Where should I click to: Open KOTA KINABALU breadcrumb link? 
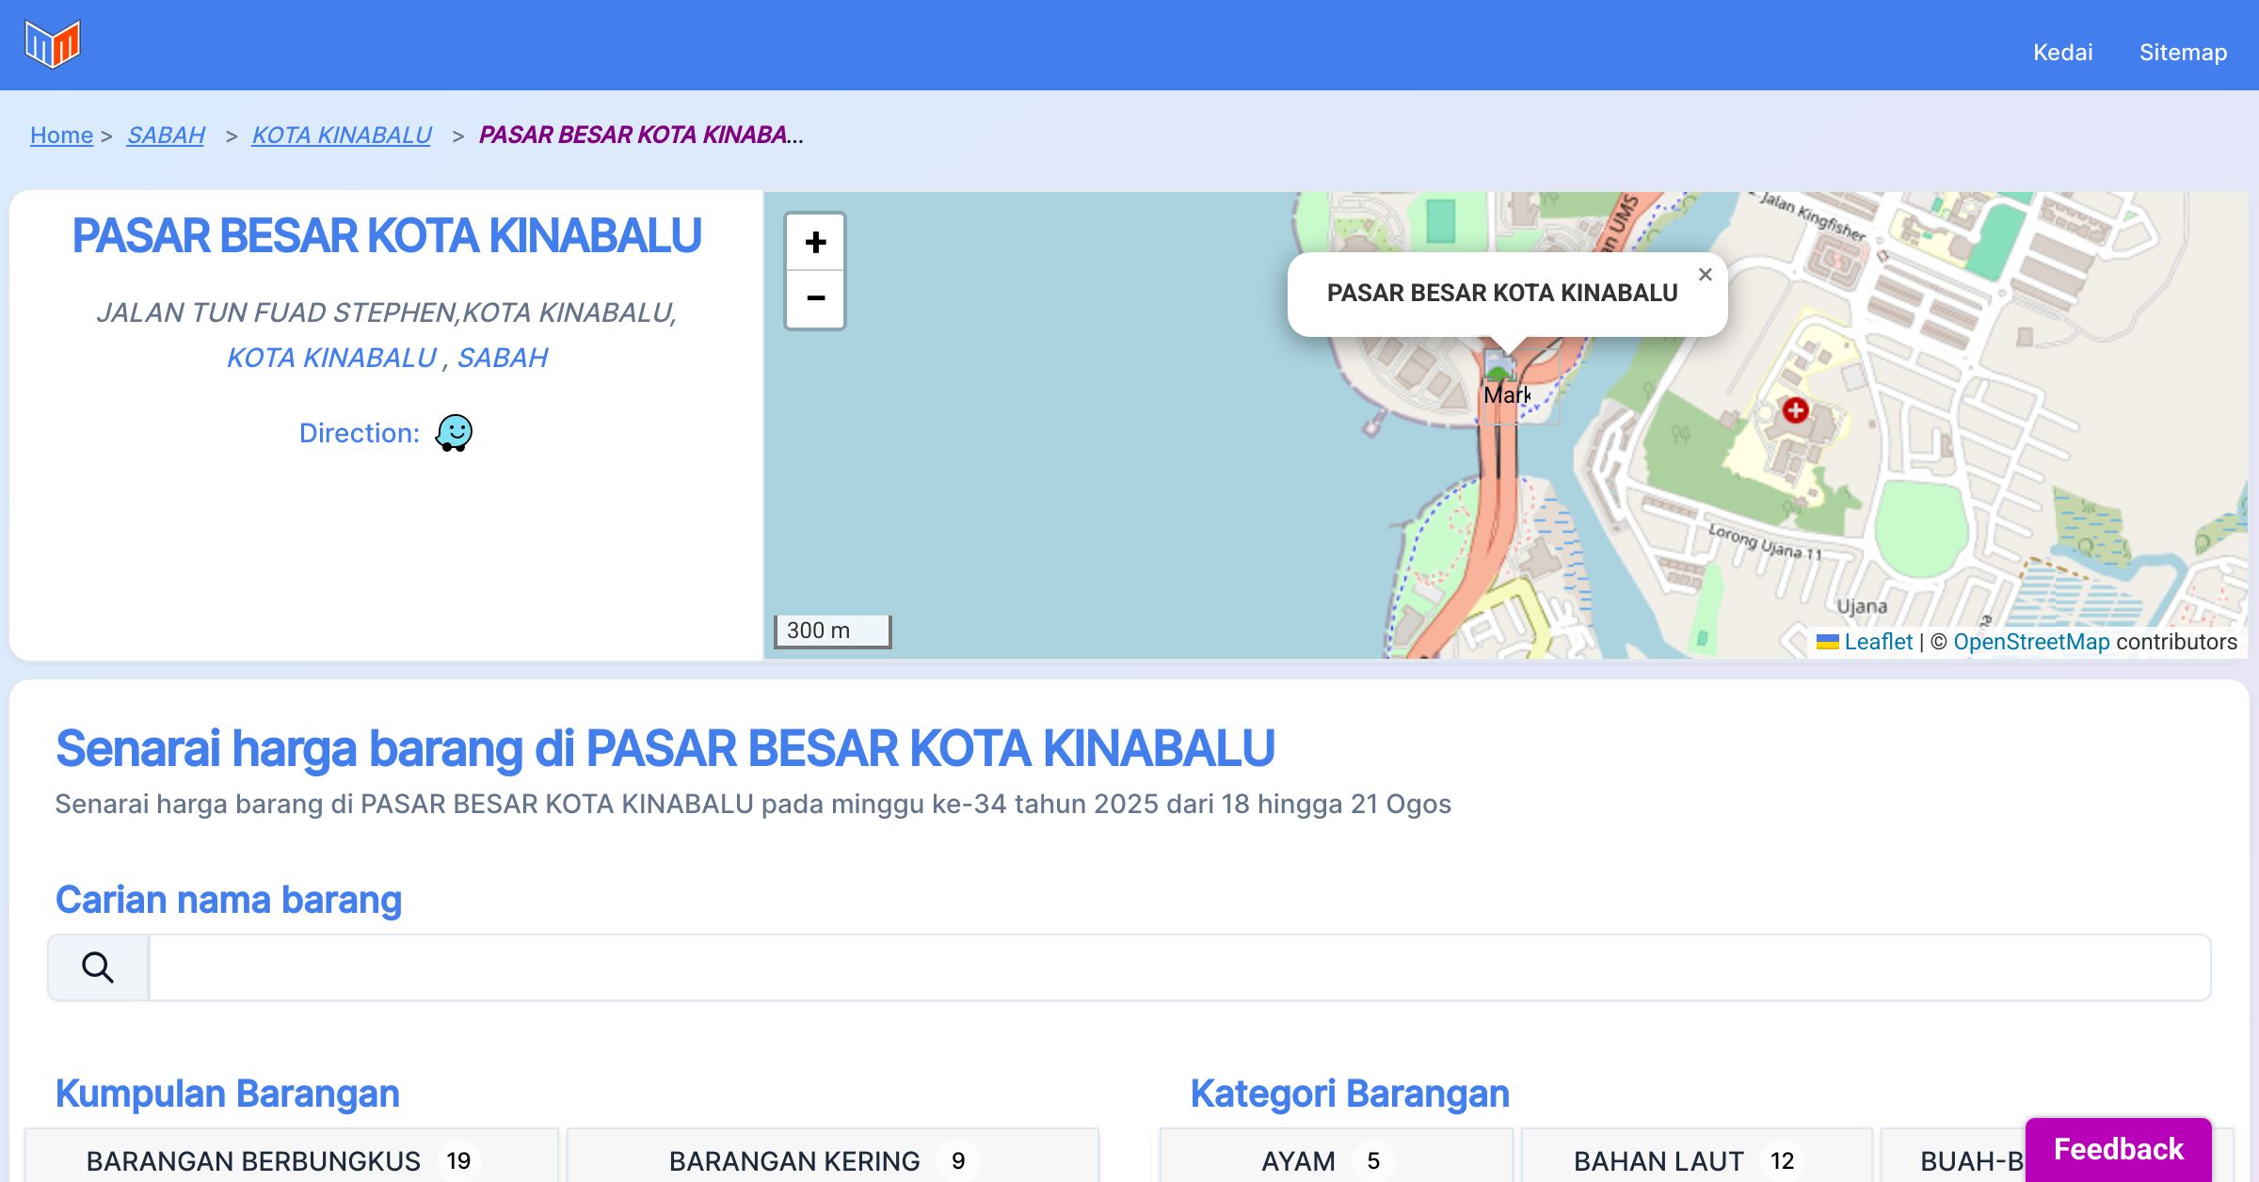pyautogui.click(x=342, y=136)
